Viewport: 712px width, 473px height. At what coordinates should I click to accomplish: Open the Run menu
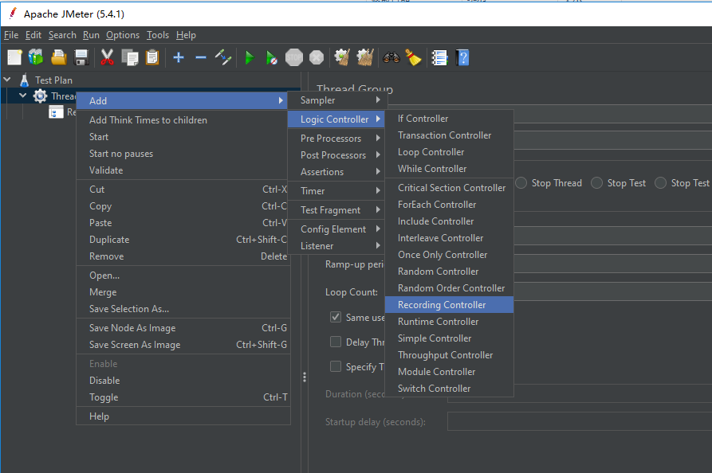pos(91,35)
